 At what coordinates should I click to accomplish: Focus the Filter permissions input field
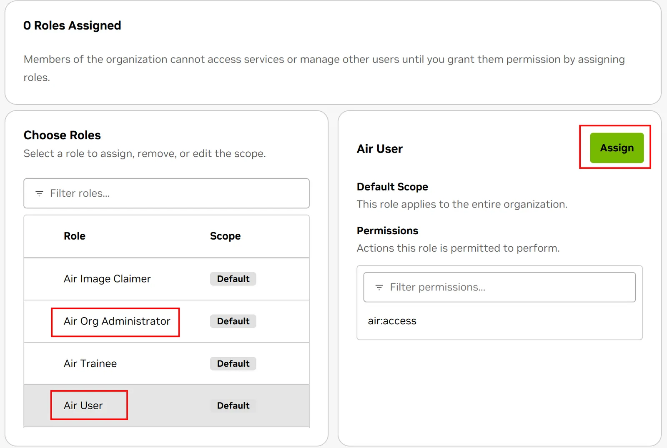(499, 287)
